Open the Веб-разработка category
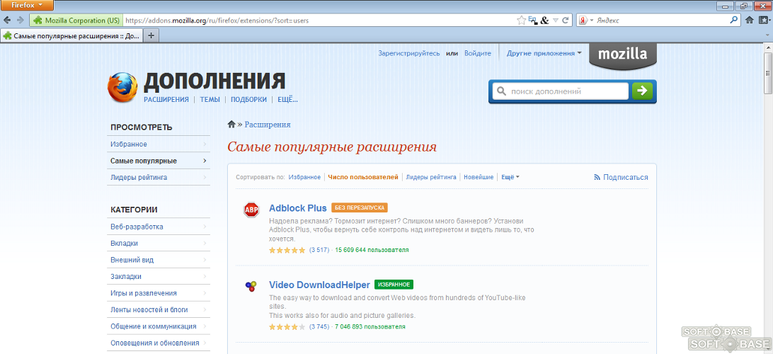Screen dimensions: 773x354 [x=159, y=227]
